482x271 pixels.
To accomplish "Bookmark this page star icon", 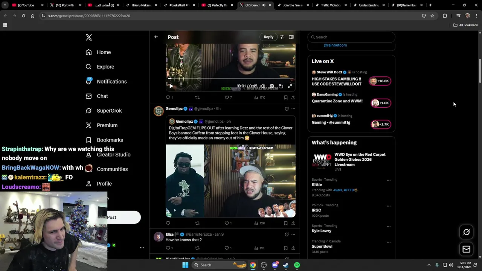I will tap(432, 16).
